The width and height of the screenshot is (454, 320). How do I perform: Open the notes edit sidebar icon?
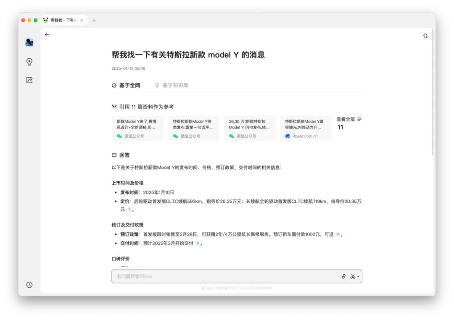(29, 80)
